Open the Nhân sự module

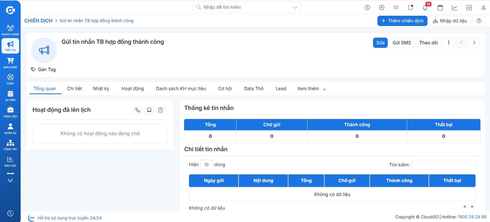click(10, 129)
